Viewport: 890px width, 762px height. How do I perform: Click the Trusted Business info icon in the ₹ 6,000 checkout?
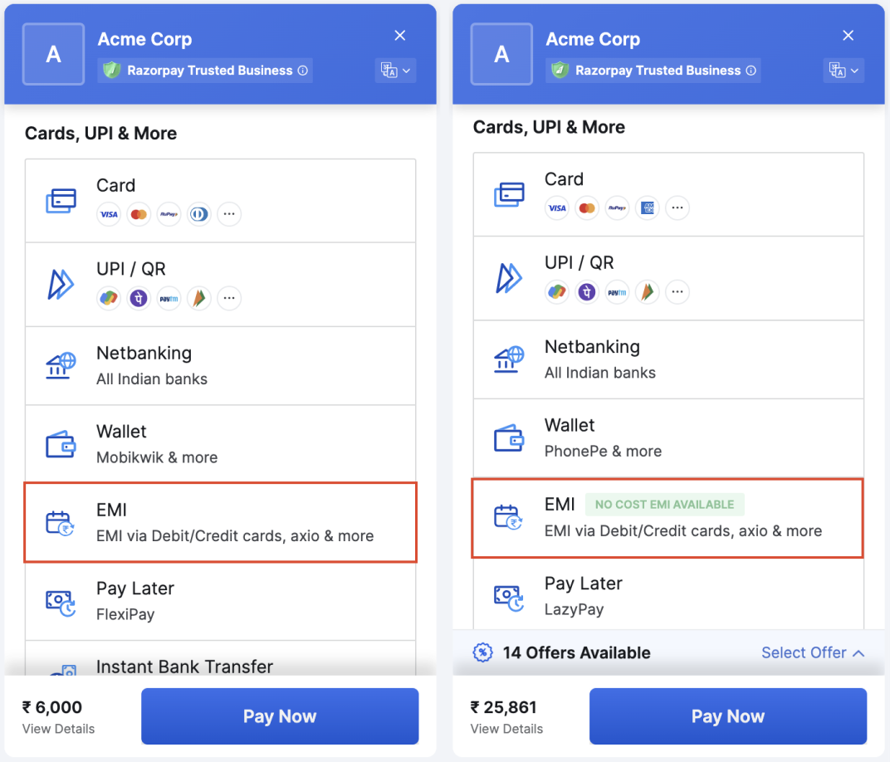[303, 71]
